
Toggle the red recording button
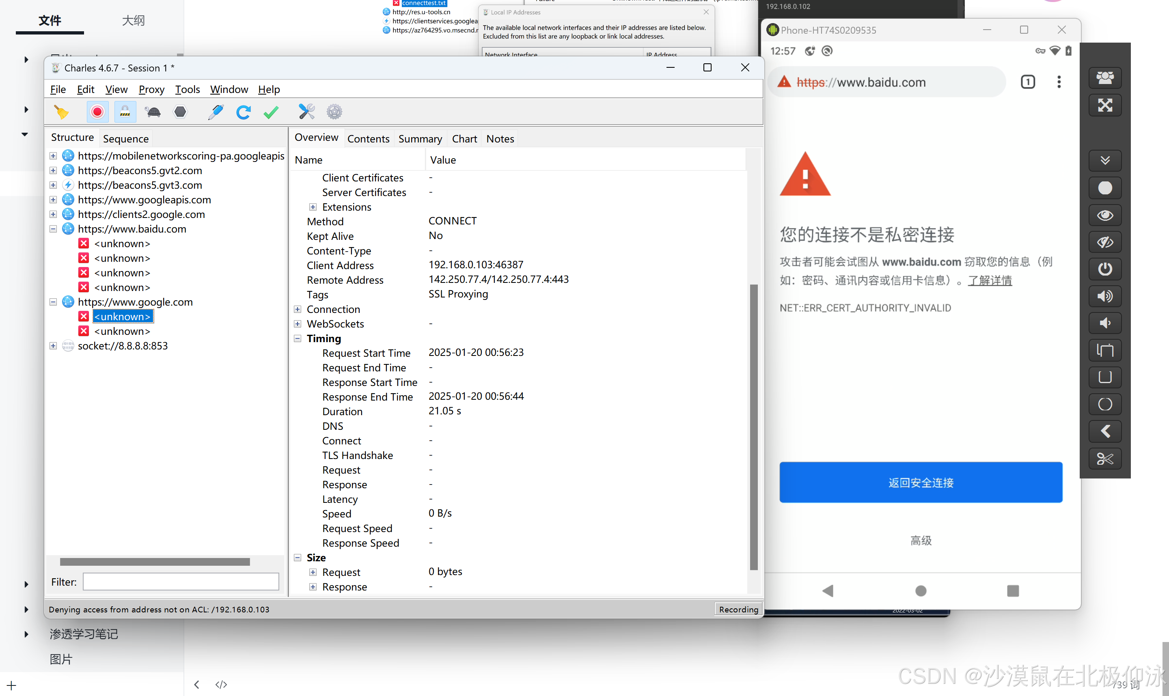(97, 112)
